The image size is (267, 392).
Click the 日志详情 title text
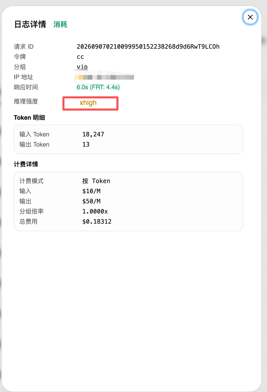pos(30,25)
